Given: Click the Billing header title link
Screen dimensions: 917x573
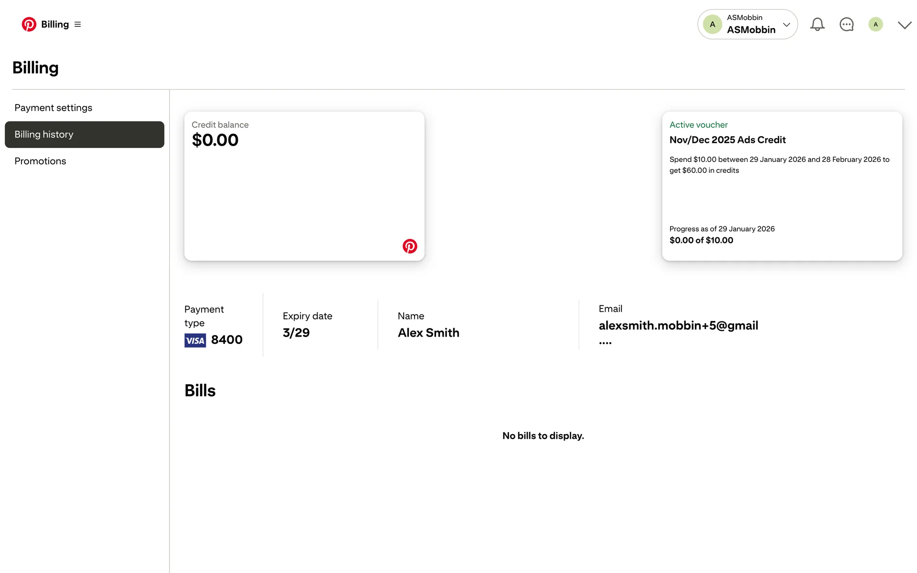Looking at the screenshot, I should point(55,24).
